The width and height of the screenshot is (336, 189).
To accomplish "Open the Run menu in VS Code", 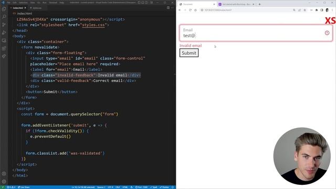I will (x=44, y=3).
